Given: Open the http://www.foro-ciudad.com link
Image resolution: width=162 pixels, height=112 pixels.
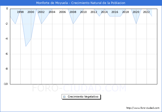Looking at the screenshot, I should coord(143,108).
